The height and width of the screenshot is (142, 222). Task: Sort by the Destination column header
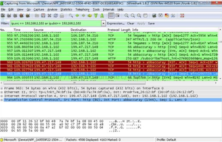pos(78,30)
